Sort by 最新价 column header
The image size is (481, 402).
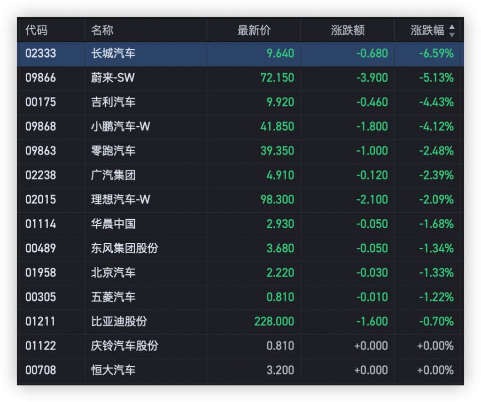[254, 31]
